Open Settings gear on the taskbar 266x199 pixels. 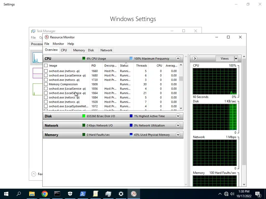(x=121, y=194)
